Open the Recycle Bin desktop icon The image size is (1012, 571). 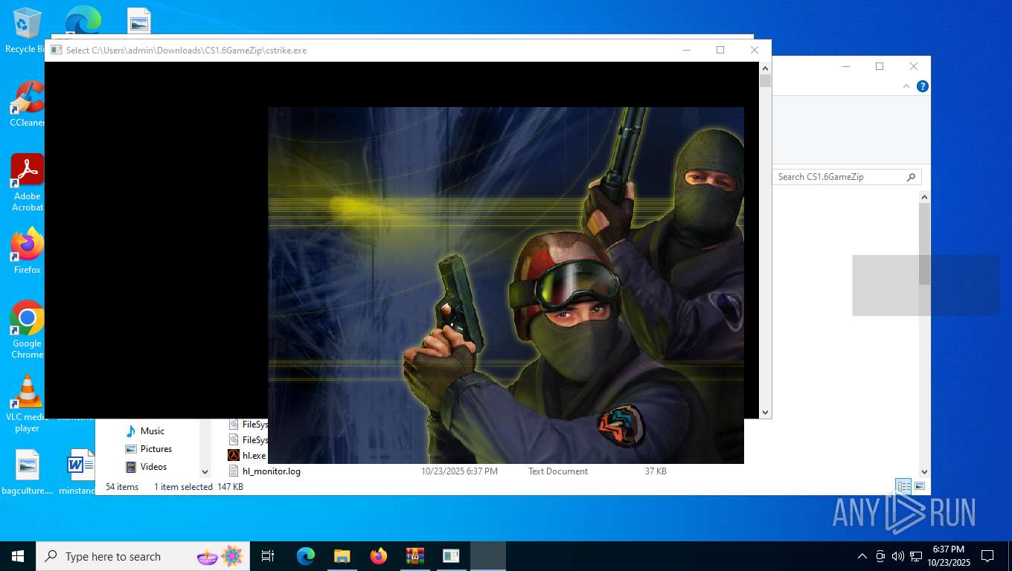point(27,30)
